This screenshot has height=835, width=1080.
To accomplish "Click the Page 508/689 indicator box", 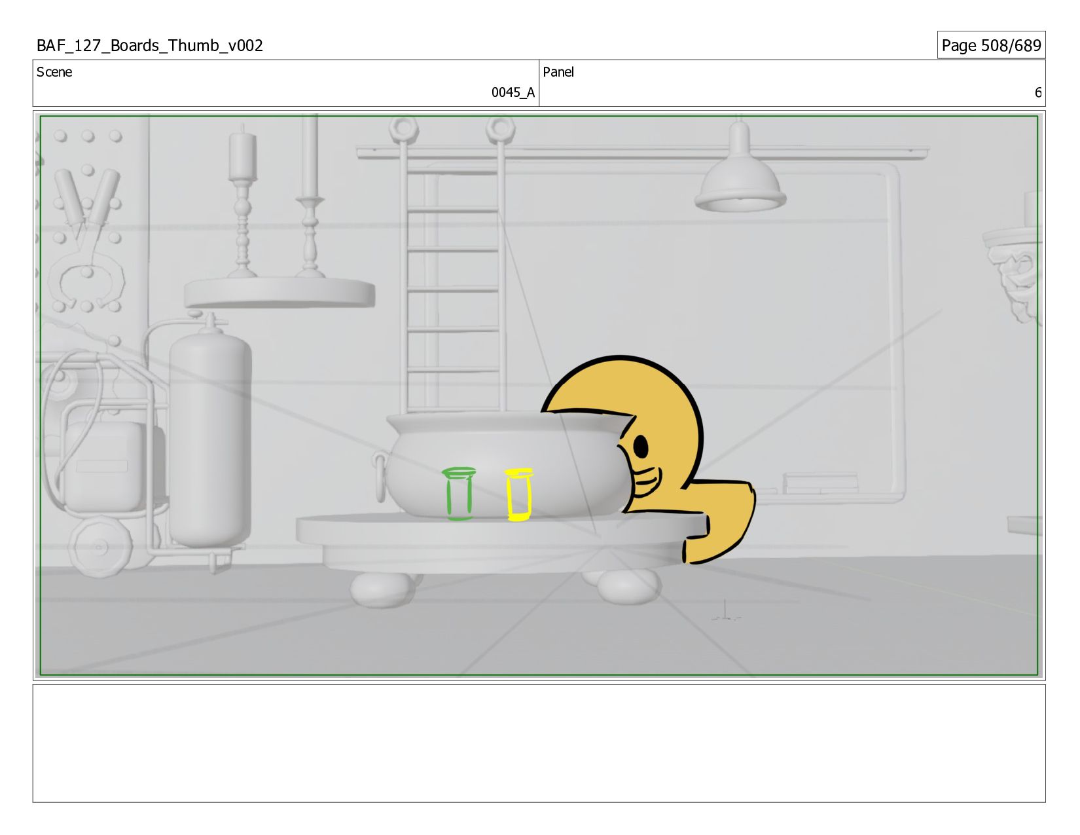I will point(991,45).
